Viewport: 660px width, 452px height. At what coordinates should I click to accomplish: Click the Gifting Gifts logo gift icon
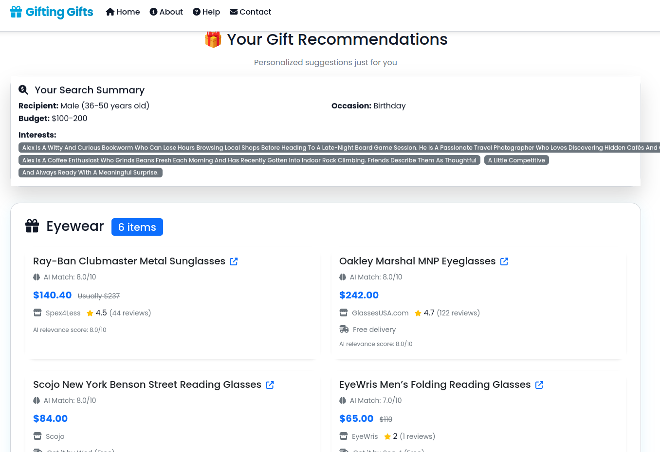(16, 12)
